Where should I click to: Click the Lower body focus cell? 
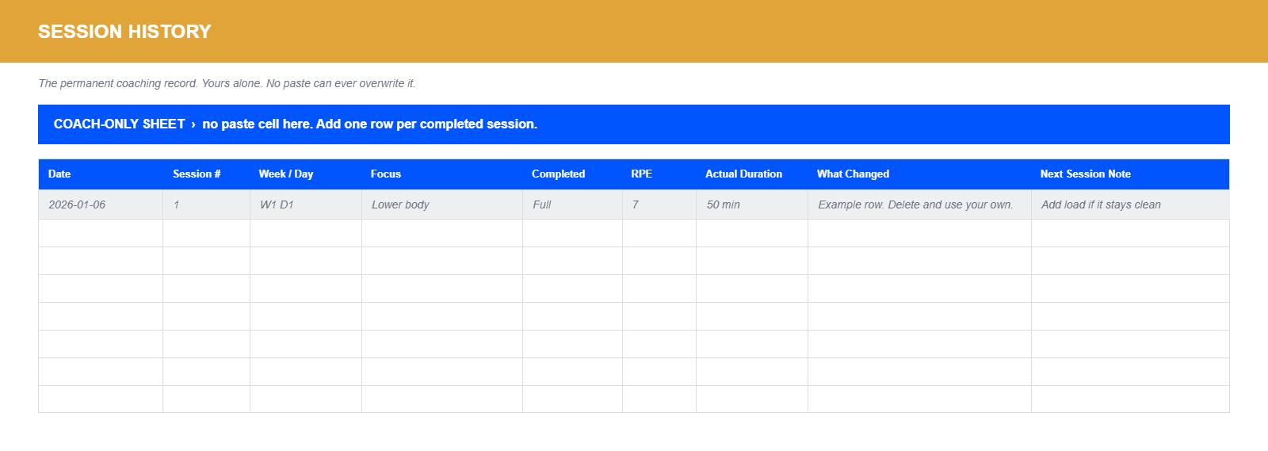pos(442,204)
